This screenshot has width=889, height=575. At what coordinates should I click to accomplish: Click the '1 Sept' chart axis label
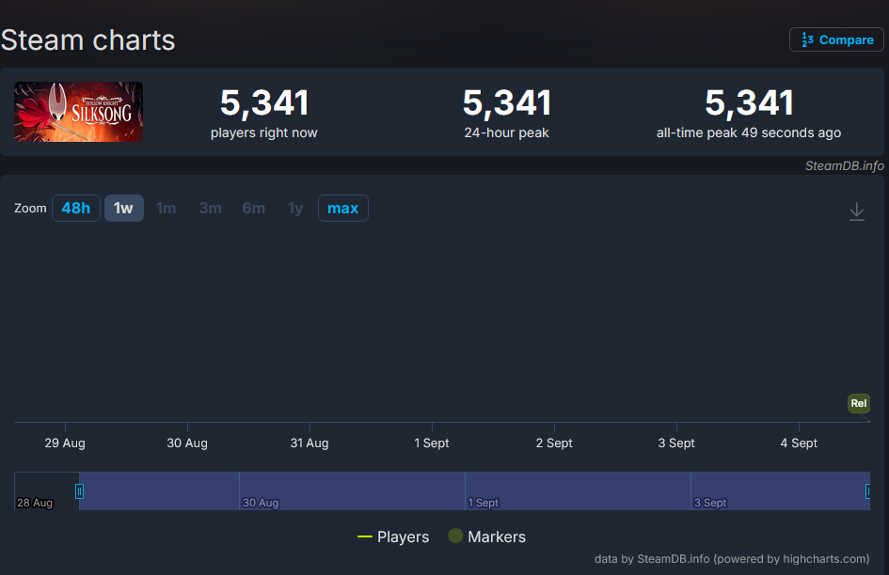(x=432, y=443)
